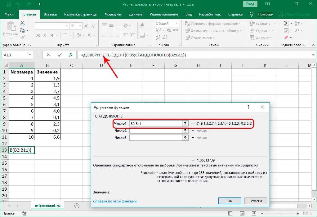Click the merge and center icon

(142, 35)
